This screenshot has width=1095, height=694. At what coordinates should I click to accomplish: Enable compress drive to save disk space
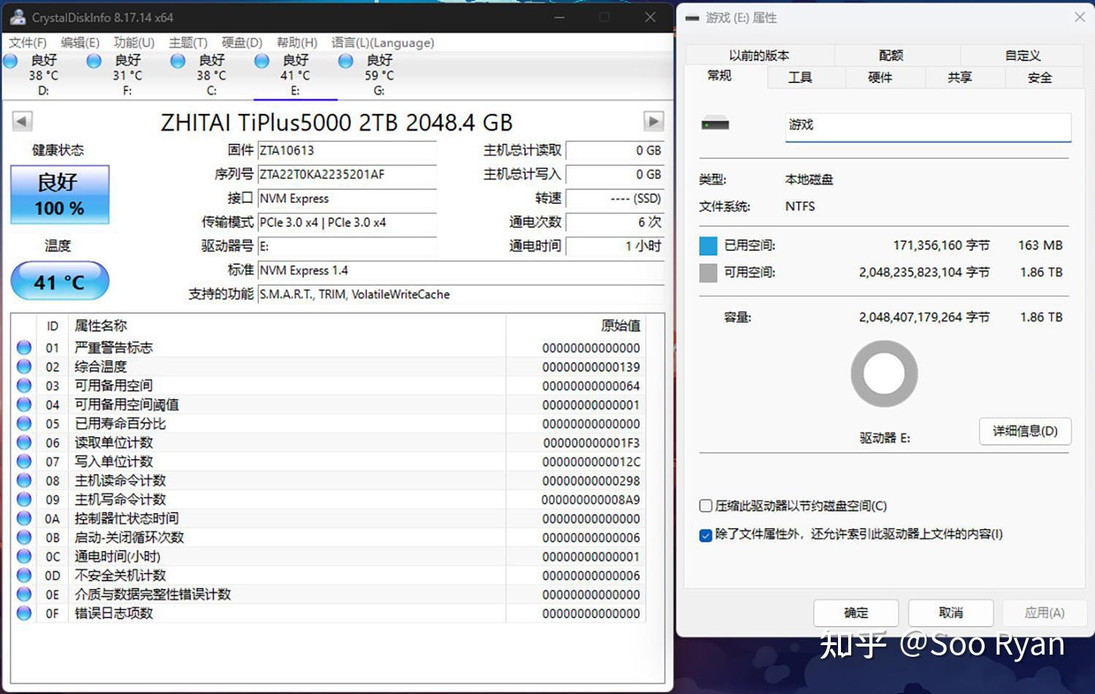[x=705, y=505]
